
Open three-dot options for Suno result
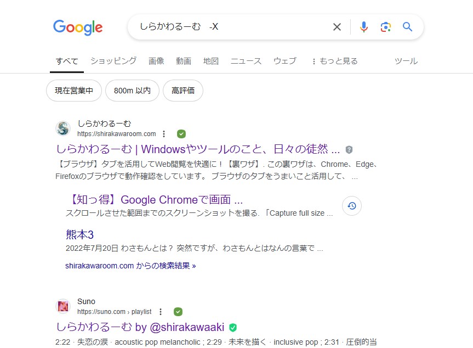click(x=161, y=312)
